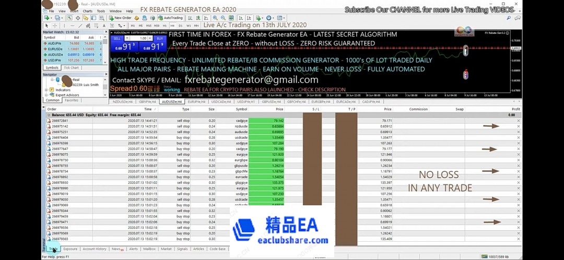Switch to bar chart icon
This screenshot has height=260, width=564.
(x=190, y=18)
